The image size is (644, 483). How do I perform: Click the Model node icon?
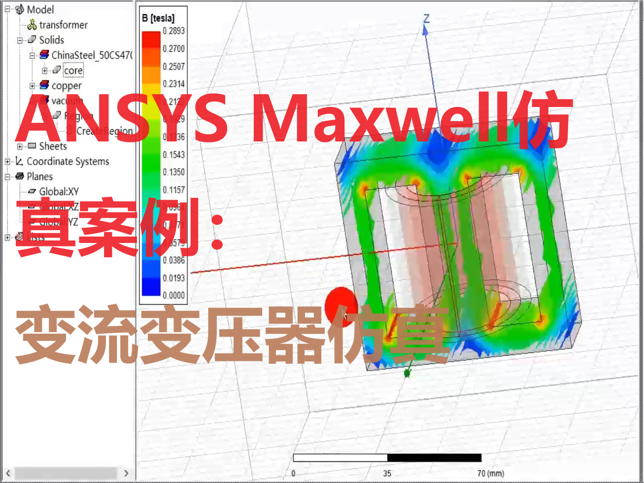(x=19, y=10)
